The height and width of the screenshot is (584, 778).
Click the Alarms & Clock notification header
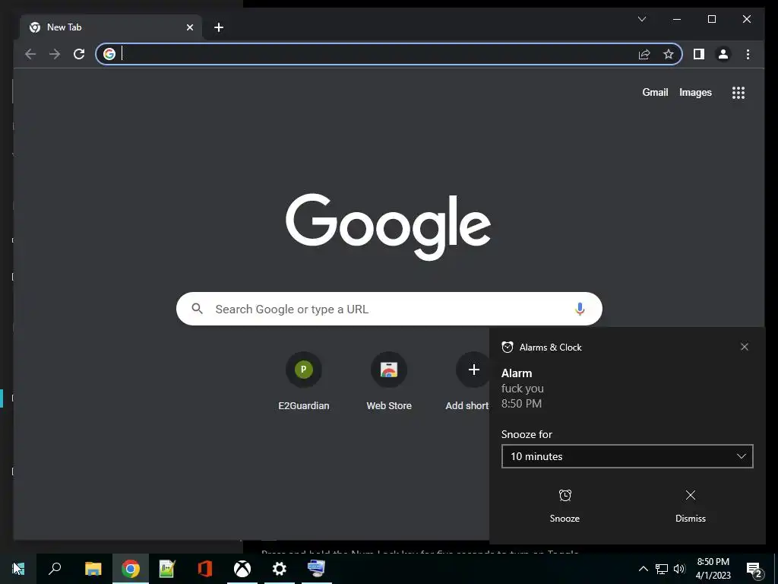pyautogui.click(x=550, y=347)
